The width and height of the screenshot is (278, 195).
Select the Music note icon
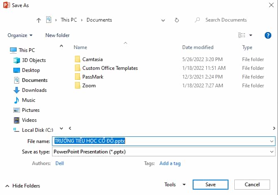[17, 100]
